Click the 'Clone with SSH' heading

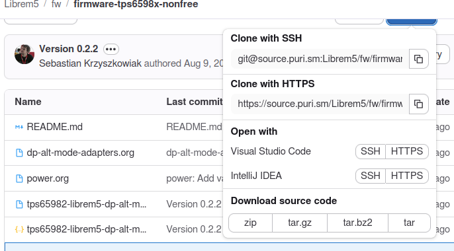[266, 38]
